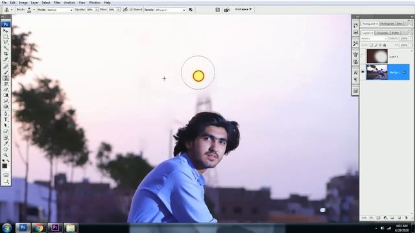Select the Rectangular Marquee tool
The image size is (415, 233).
coord(6,37)
